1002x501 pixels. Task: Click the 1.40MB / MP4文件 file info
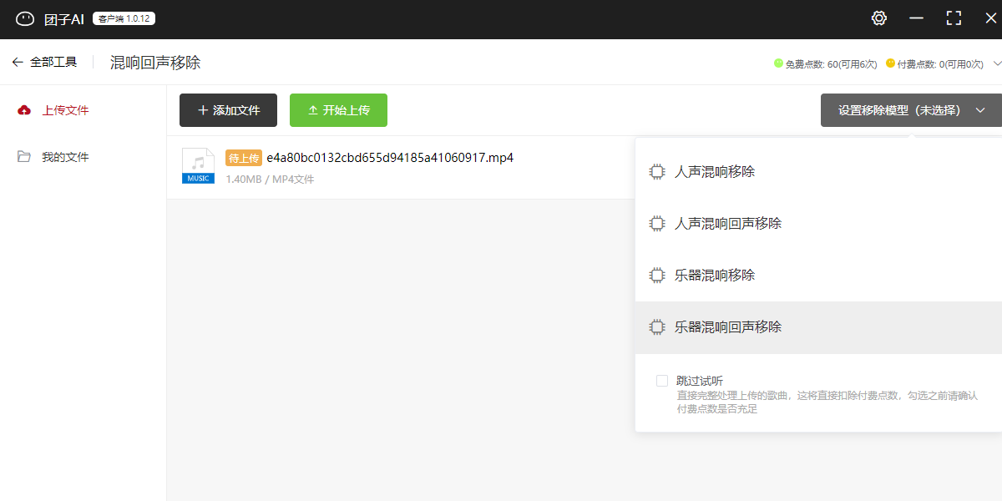pyautogui.click(x=270, y=179)
